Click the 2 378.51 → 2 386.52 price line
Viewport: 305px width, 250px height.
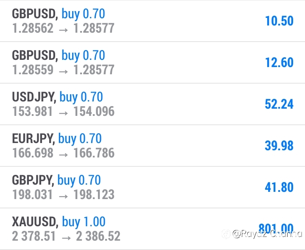(66, 236)
